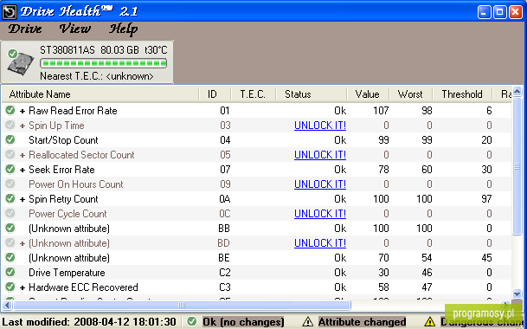Click ID C3 in Hardware ECC Recovered row
The image size is (527, 329).
click(x=225, y=287)
